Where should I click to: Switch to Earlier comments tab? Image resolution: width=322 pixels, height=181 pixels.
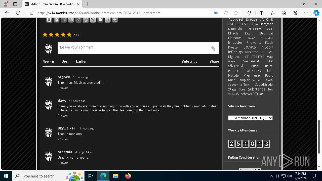(81, 61)
